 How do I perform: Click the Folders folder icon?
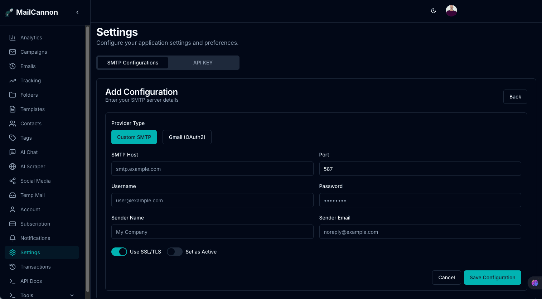[13, 95]
